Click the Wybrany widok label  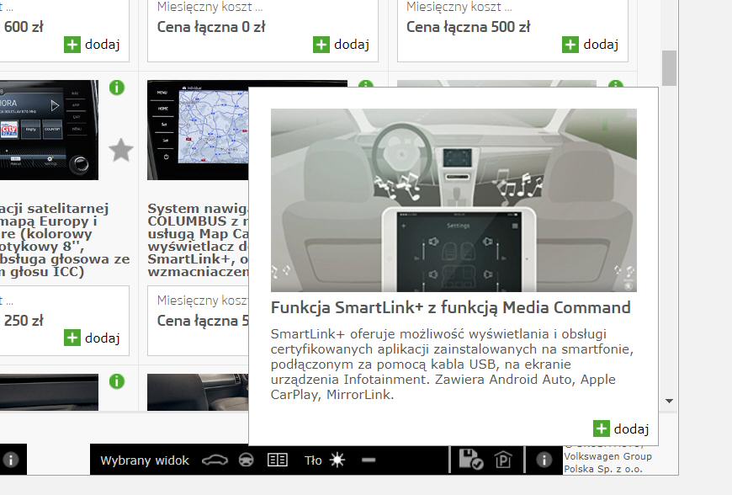tap(145, 460)
